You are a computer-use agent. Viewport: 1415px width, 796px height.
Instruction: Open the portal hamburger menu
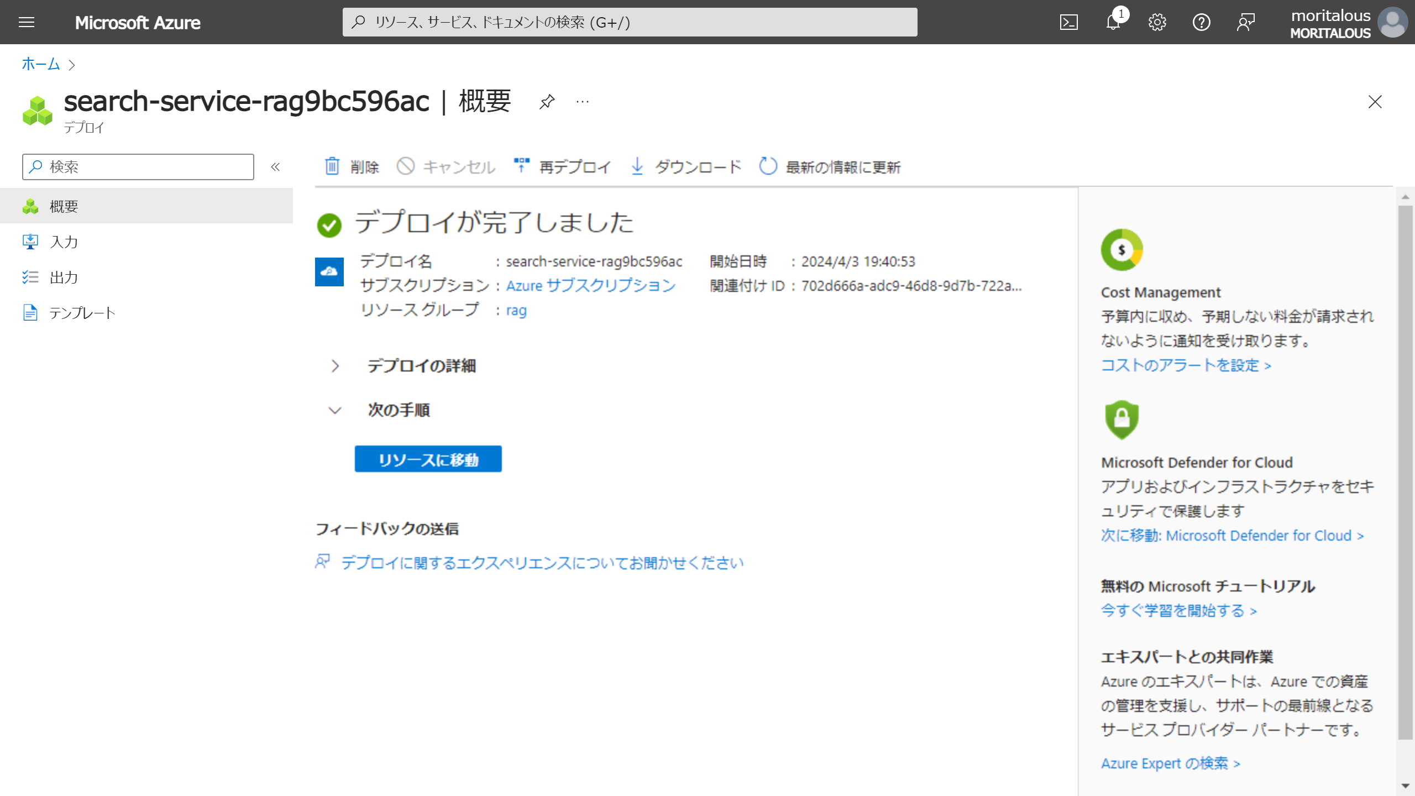point(26,22)
